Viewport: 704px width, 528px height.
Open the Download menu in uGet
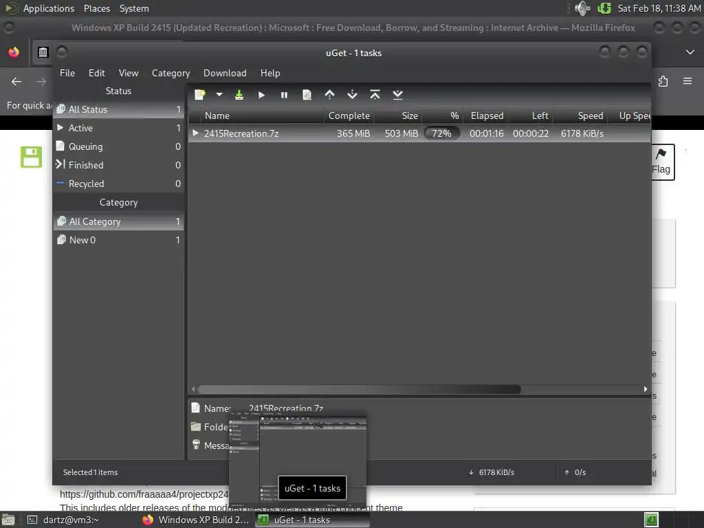[225, 73]
